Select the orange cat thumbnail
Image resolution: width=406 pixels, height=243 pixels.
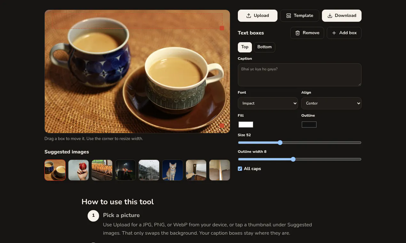point(173,170)
